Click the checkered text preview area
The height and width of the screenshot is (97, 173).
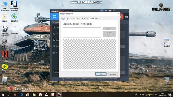89,54
